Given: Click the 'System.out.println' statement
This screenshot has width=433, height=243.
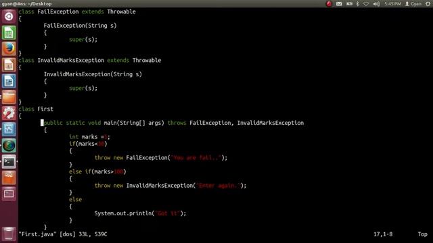Looking at the screenshot, I should point(140,213).
